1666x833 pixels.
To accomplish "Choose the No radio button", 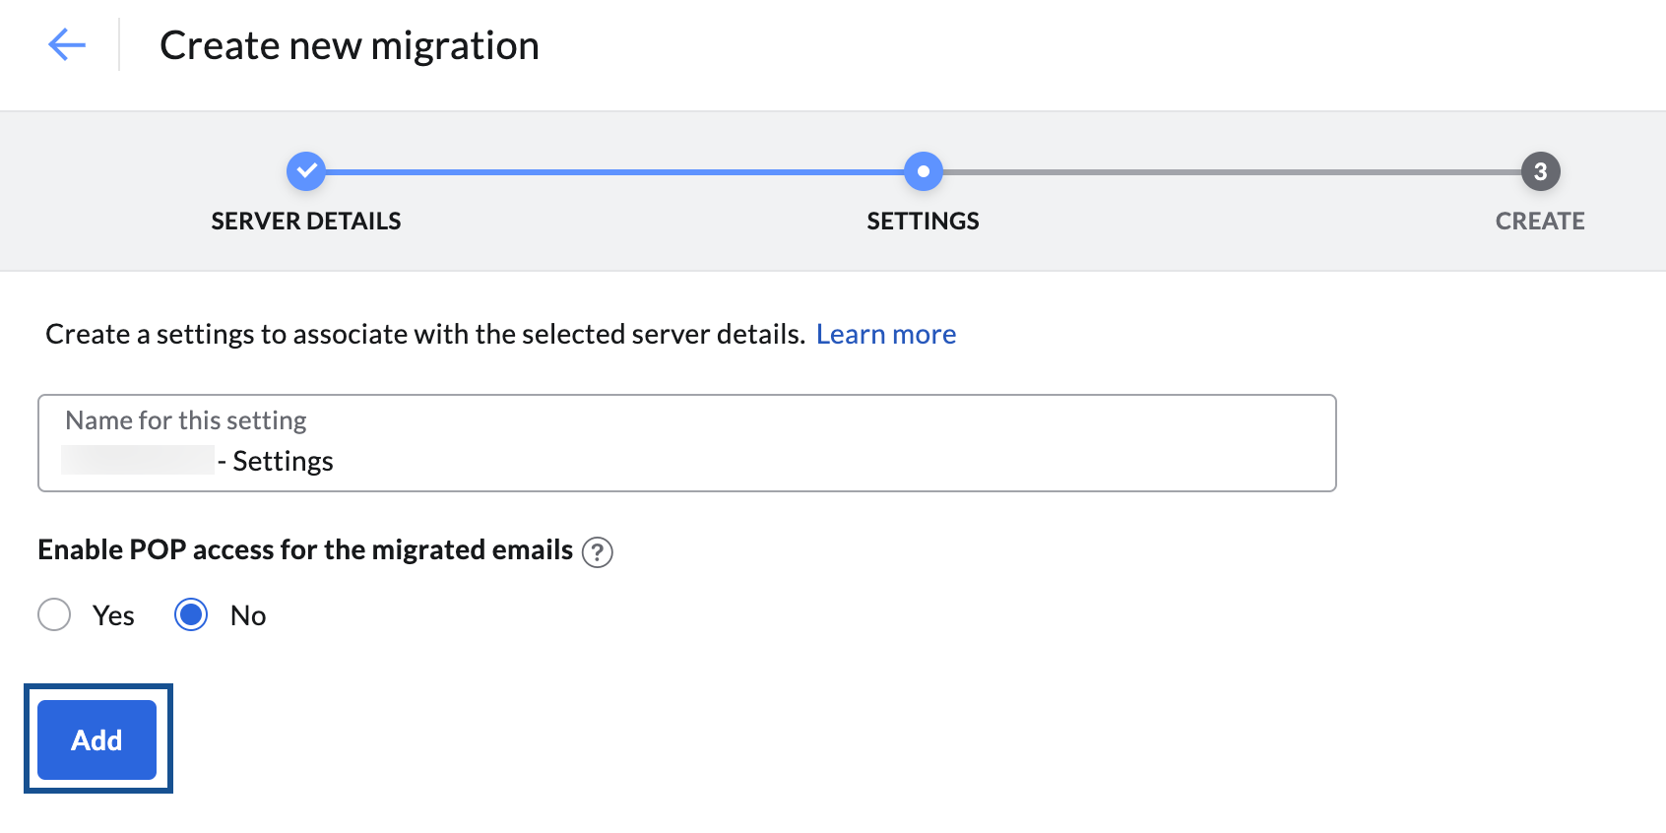I will click(x=191, y=614).
